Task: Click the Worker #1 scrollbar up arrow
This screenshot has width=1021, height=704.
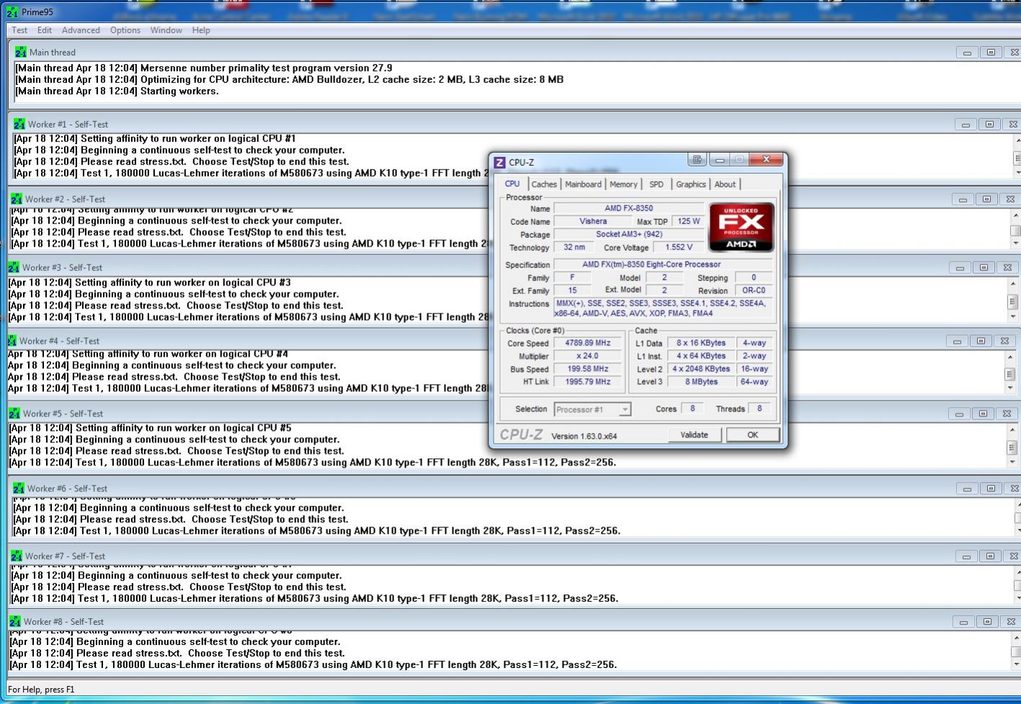Action: pyautogui.click(x=1017, y=140)
